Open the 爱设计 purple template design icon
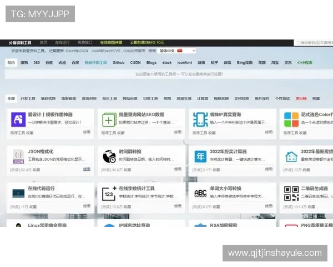Viewport: 333px width, 267px height. [18, 120]
